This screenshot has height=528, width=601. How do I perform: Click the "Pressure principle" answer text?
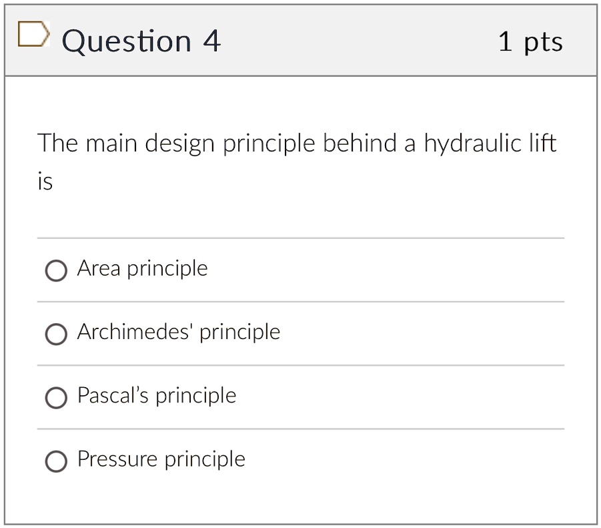click(x=161, y=459)
